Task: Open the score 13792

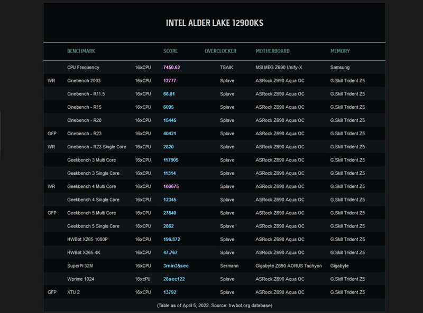Action: (x=170, y=292)
